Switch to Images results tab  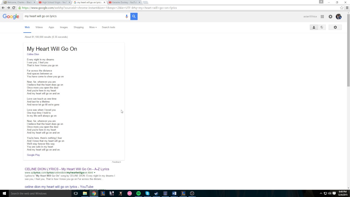point(64,27)
